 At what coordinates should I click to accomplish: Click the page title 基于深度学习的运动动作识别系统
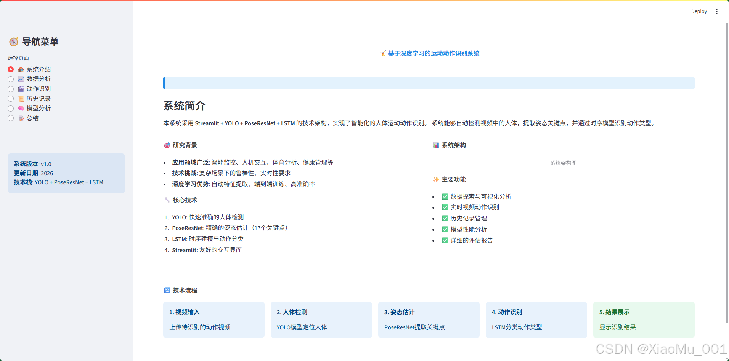click(434, 53)
